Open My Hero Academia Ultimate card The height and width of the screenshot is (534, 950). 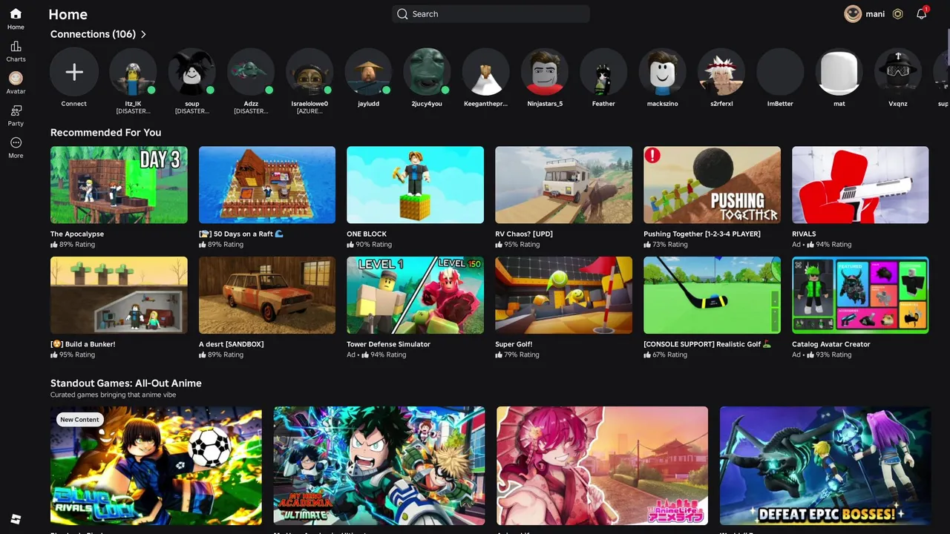click(379, 466)
